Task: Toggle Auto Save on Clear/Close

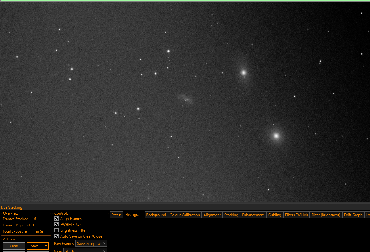Action: (57, 236)
